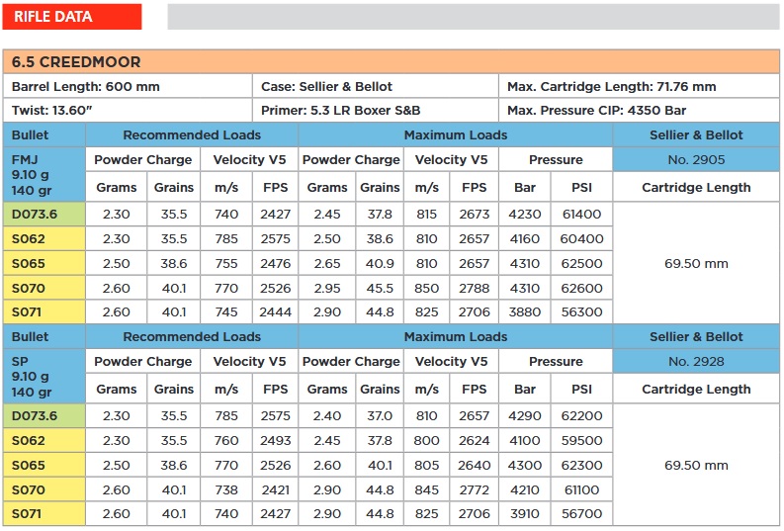Select the 6.5 CREEDMOOR title bar

coord(392,61)
